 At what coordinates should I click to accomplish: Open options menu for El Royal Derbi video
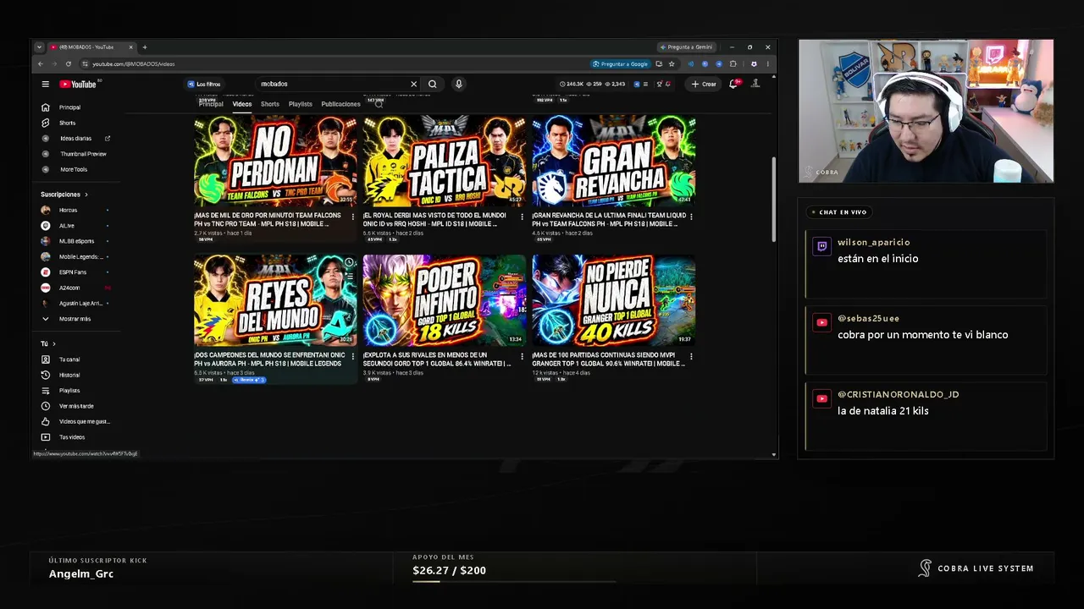pyautogui.click(x=522, y=217)
